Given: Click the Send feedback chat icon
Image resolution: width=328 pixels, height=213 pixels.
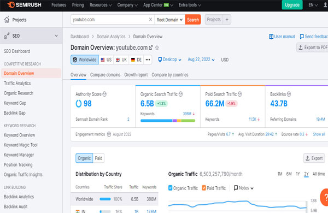Looking at the screenshot, I should pos(302,37).
